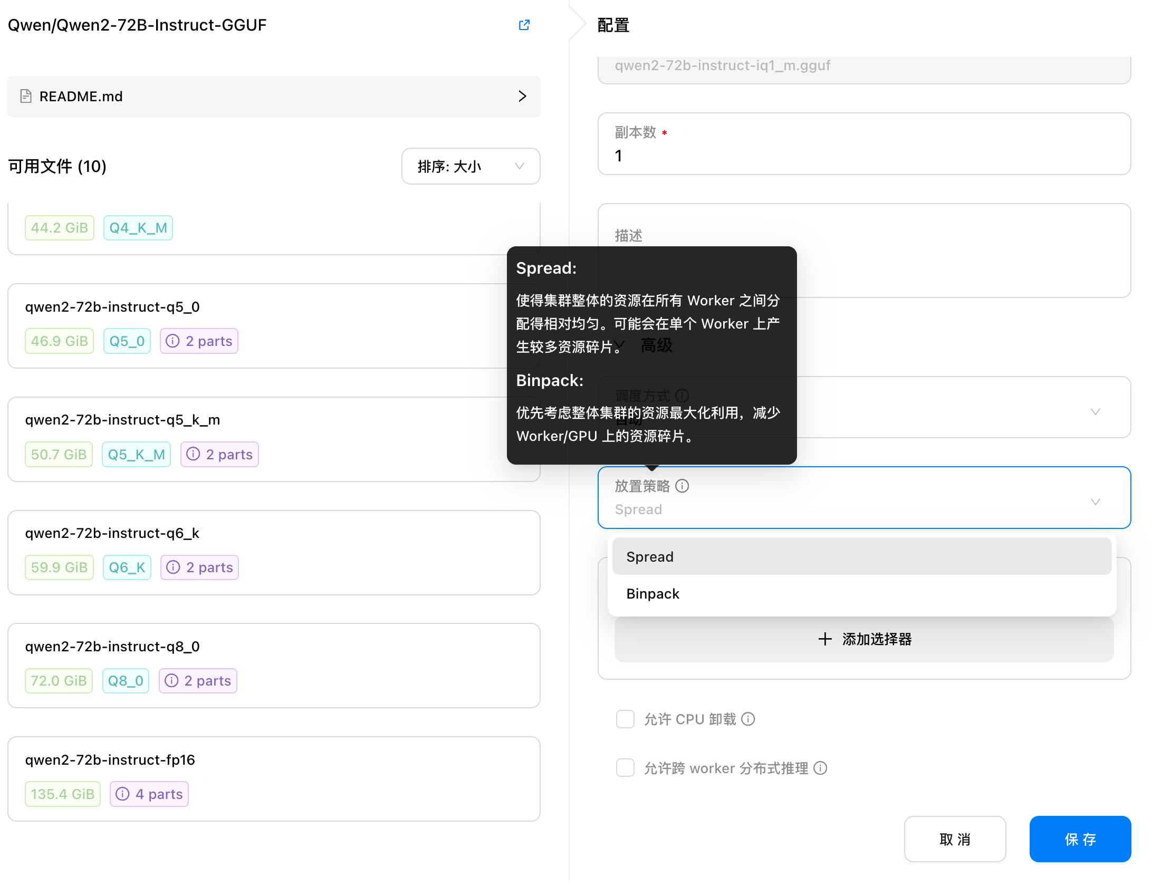This screenshot has height=886, width=1152.
Task: Expand README.md with the right chevron
Action: pyautogui.click(x=522, y=96)
